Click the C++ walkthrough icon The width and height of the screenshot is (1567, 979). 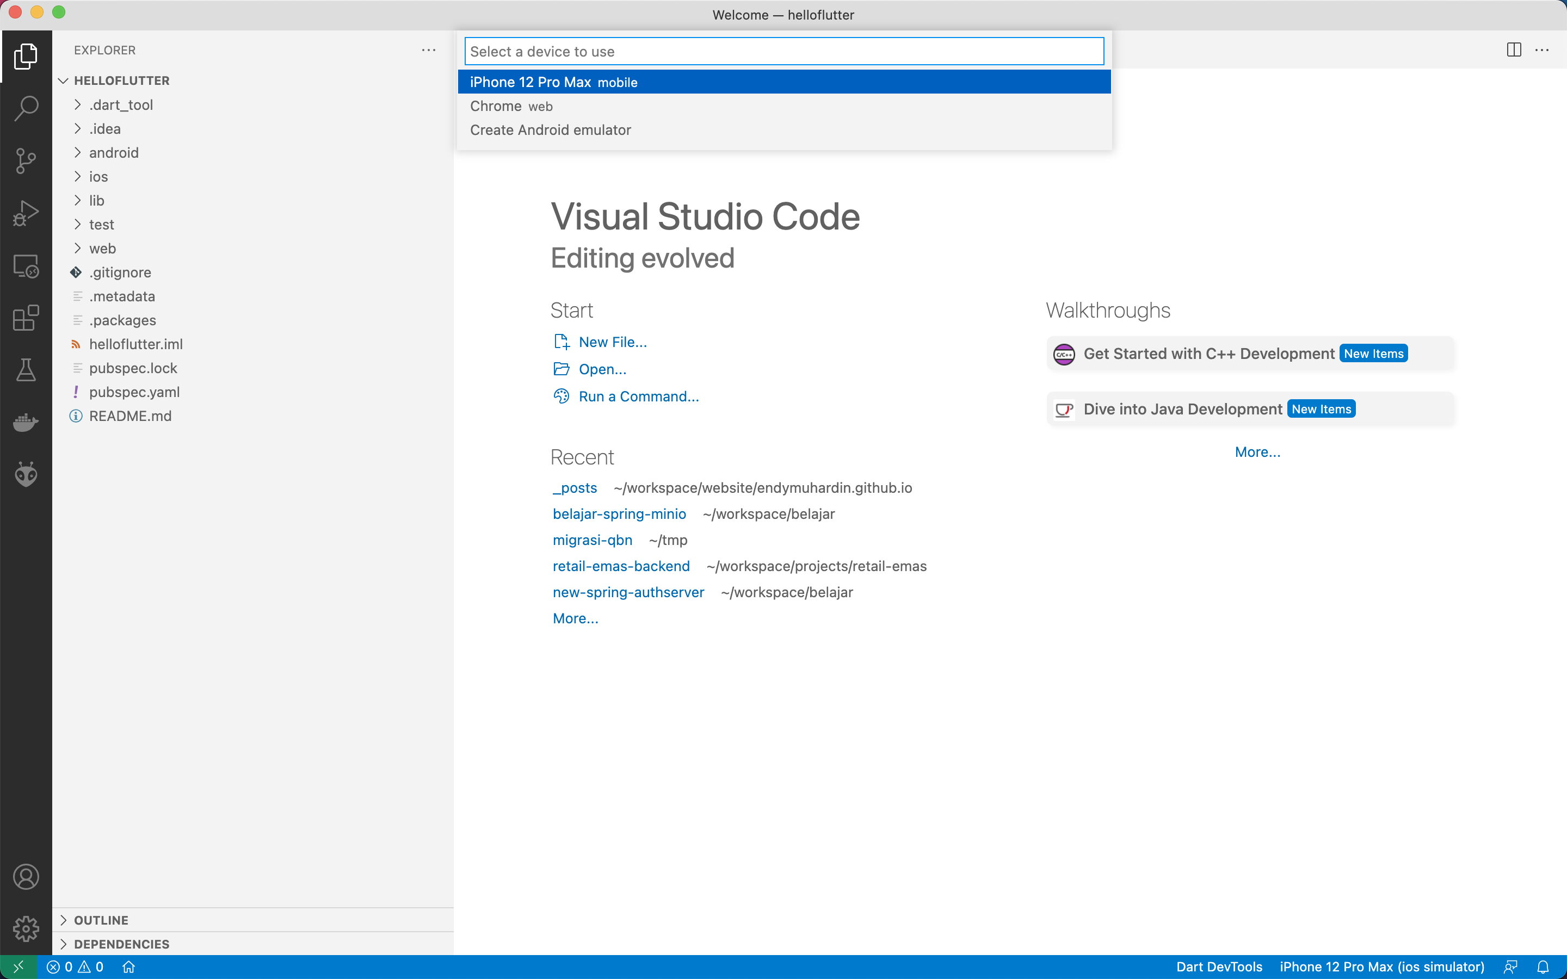tap(1064, 354)
